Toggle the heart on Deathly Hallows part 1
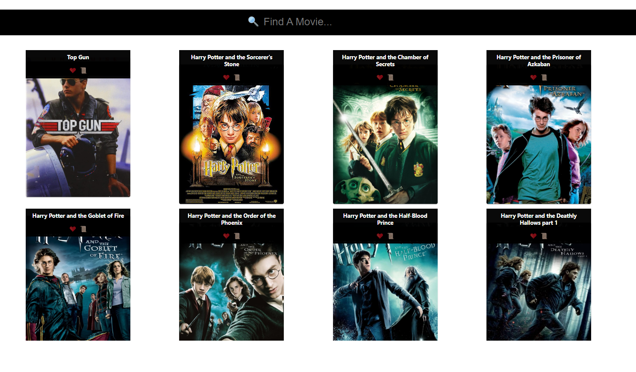This screenshot has width=636, height=372. point(533,236)
